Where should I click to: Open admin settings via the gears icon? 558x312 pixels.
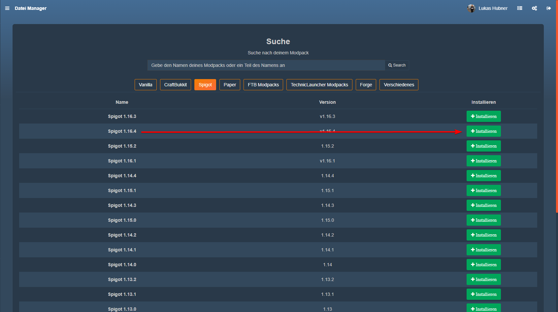[x=534, y=8]
